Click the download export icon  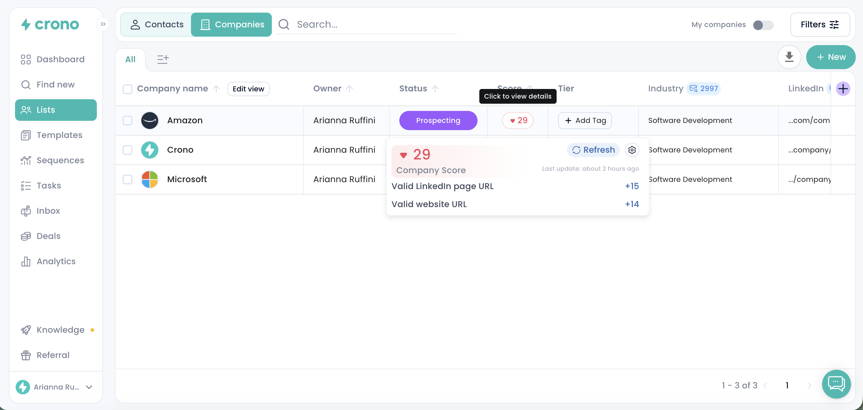789,57
